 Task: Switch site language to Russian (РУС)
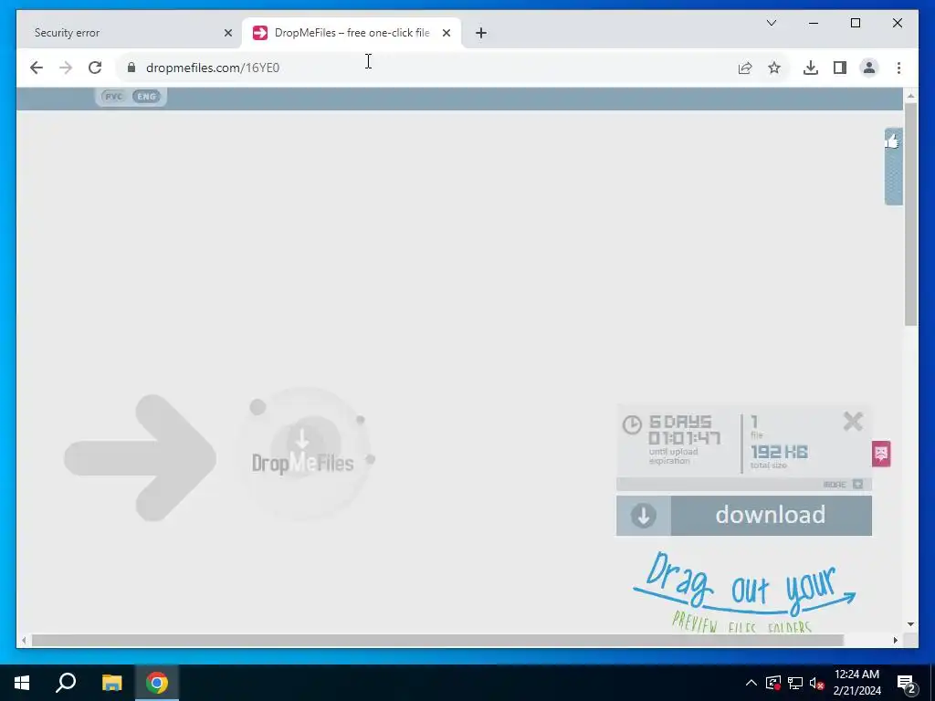point(113,97)
